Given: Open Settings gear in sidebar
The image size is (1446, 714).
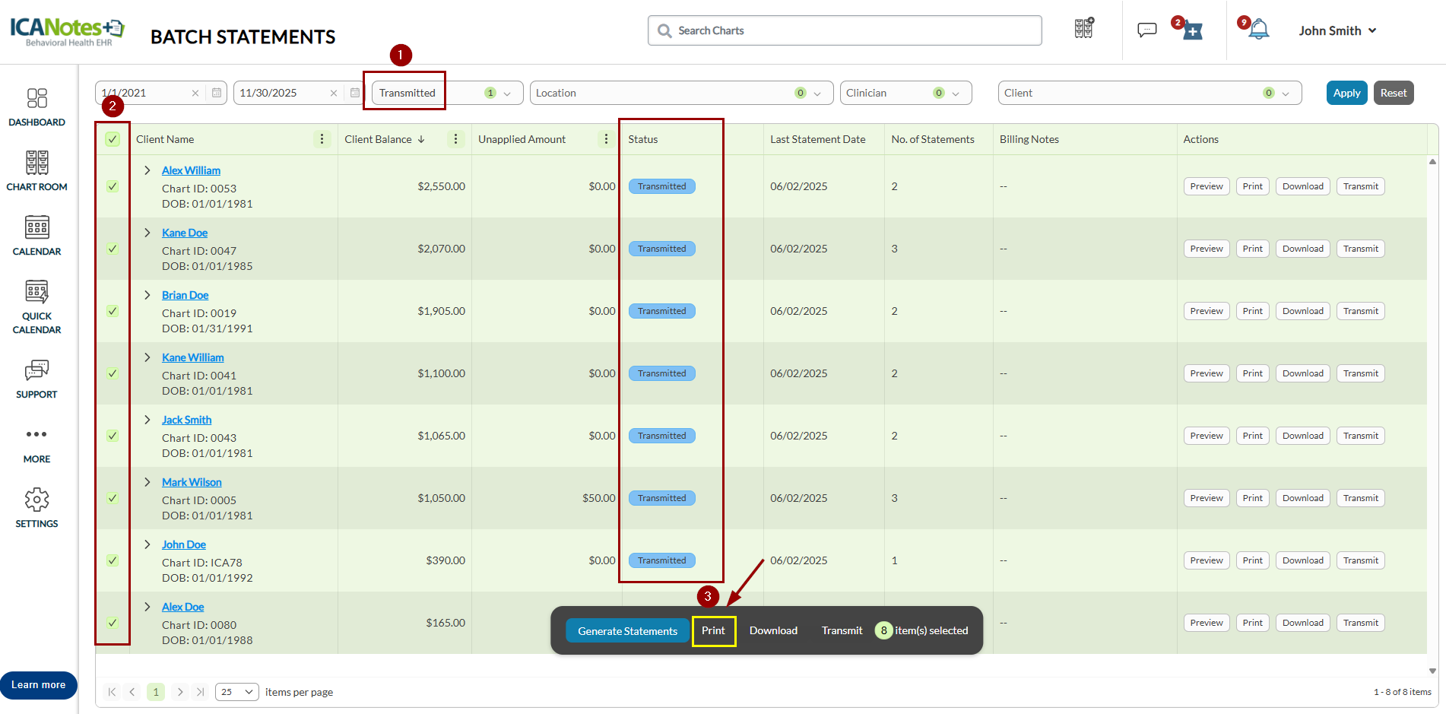Looking at the screenshot, I should pos(36,508).
